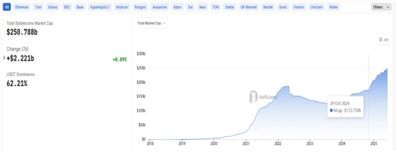
Task: View stablecoins on OP Mainnet
Action: (x=249, y=7)
